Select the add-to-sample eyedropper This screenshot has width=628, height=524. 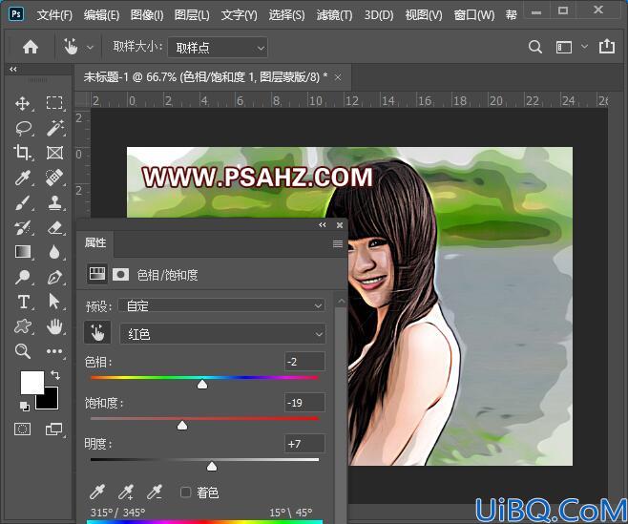tap(126, 492)
